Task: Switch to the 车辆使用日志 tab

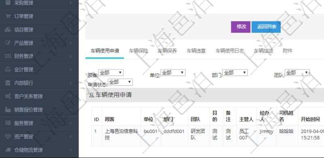Action: (x=230, y=51)
